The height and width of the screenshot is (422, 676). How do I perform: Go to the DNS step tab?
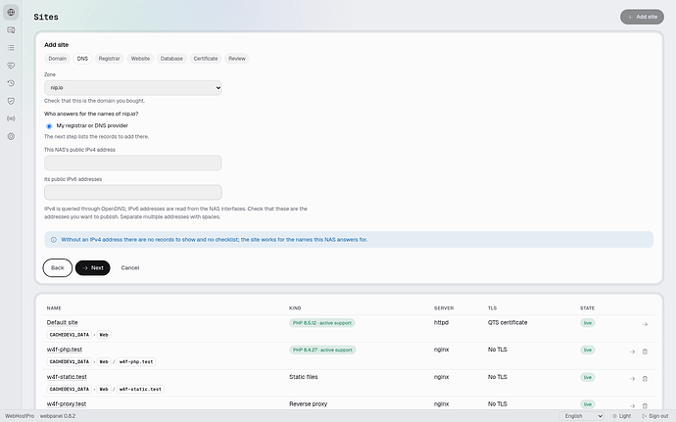(x=82, y=59)
